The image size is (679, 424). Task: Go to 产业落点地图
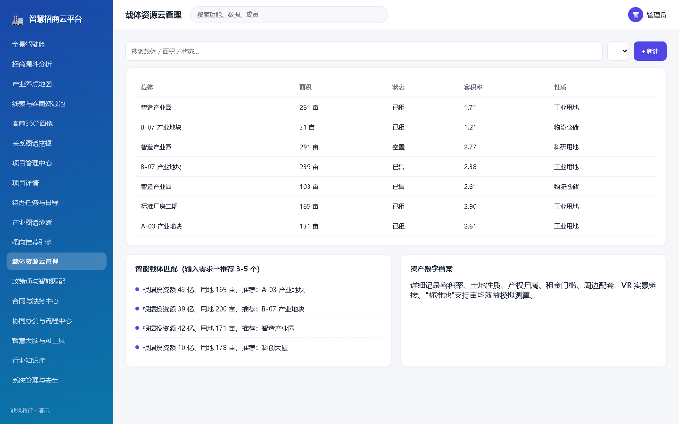click(x=57, y=84)
